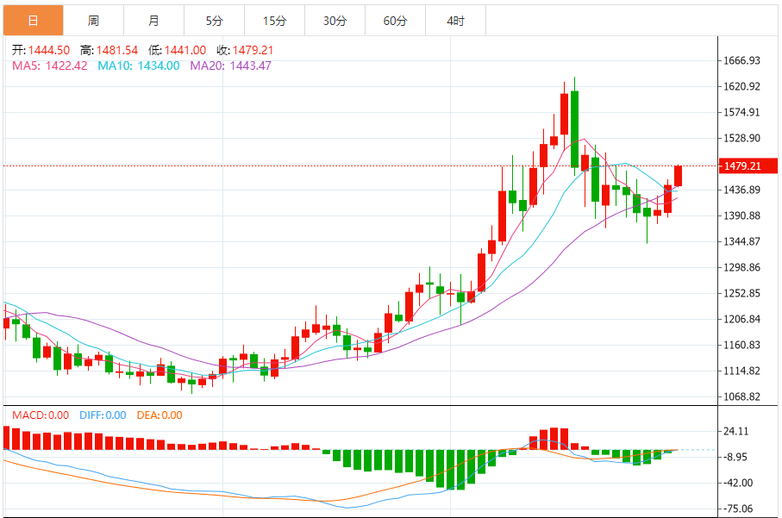Click the 1252.85 price axis label
The height and width of the screenshot is (518, 782).
click(742, 293)
